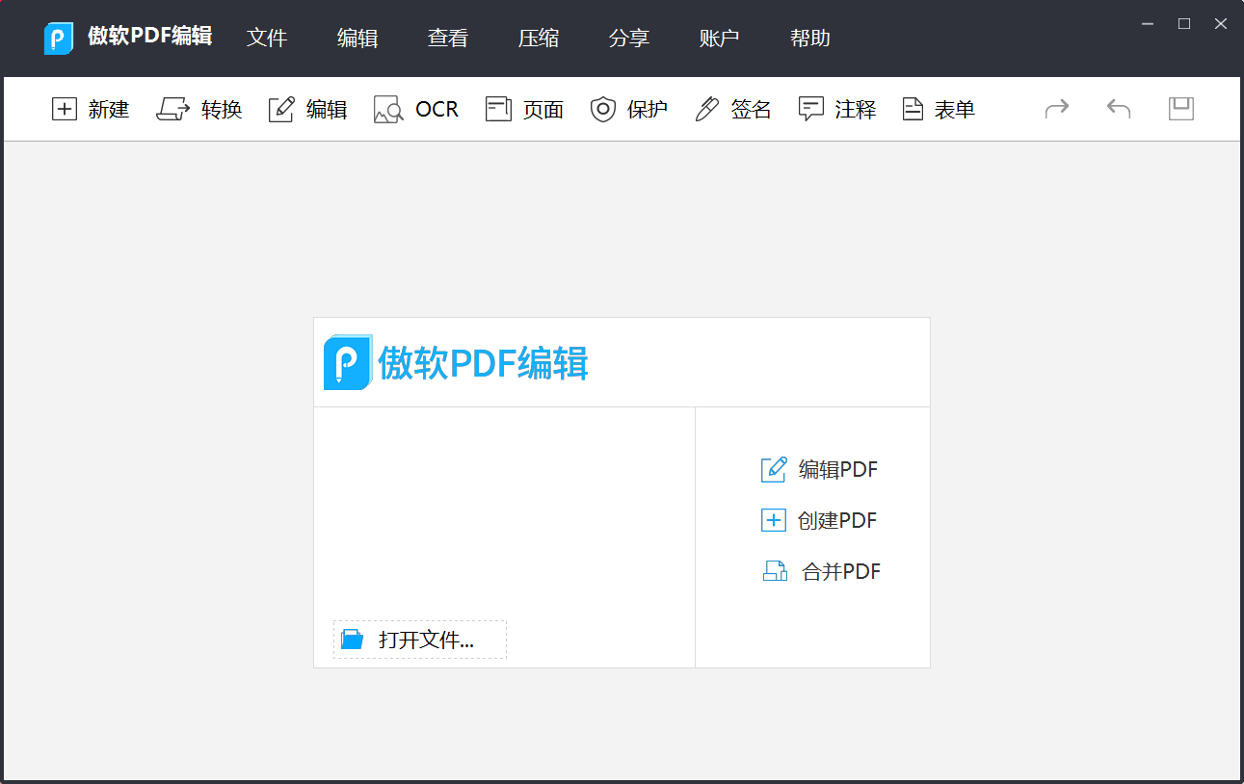The height and width of the screenshot is (784, 1244).
Task: Click the 新建 plus icon in toolbar
Action: click(x=64, y=109)
